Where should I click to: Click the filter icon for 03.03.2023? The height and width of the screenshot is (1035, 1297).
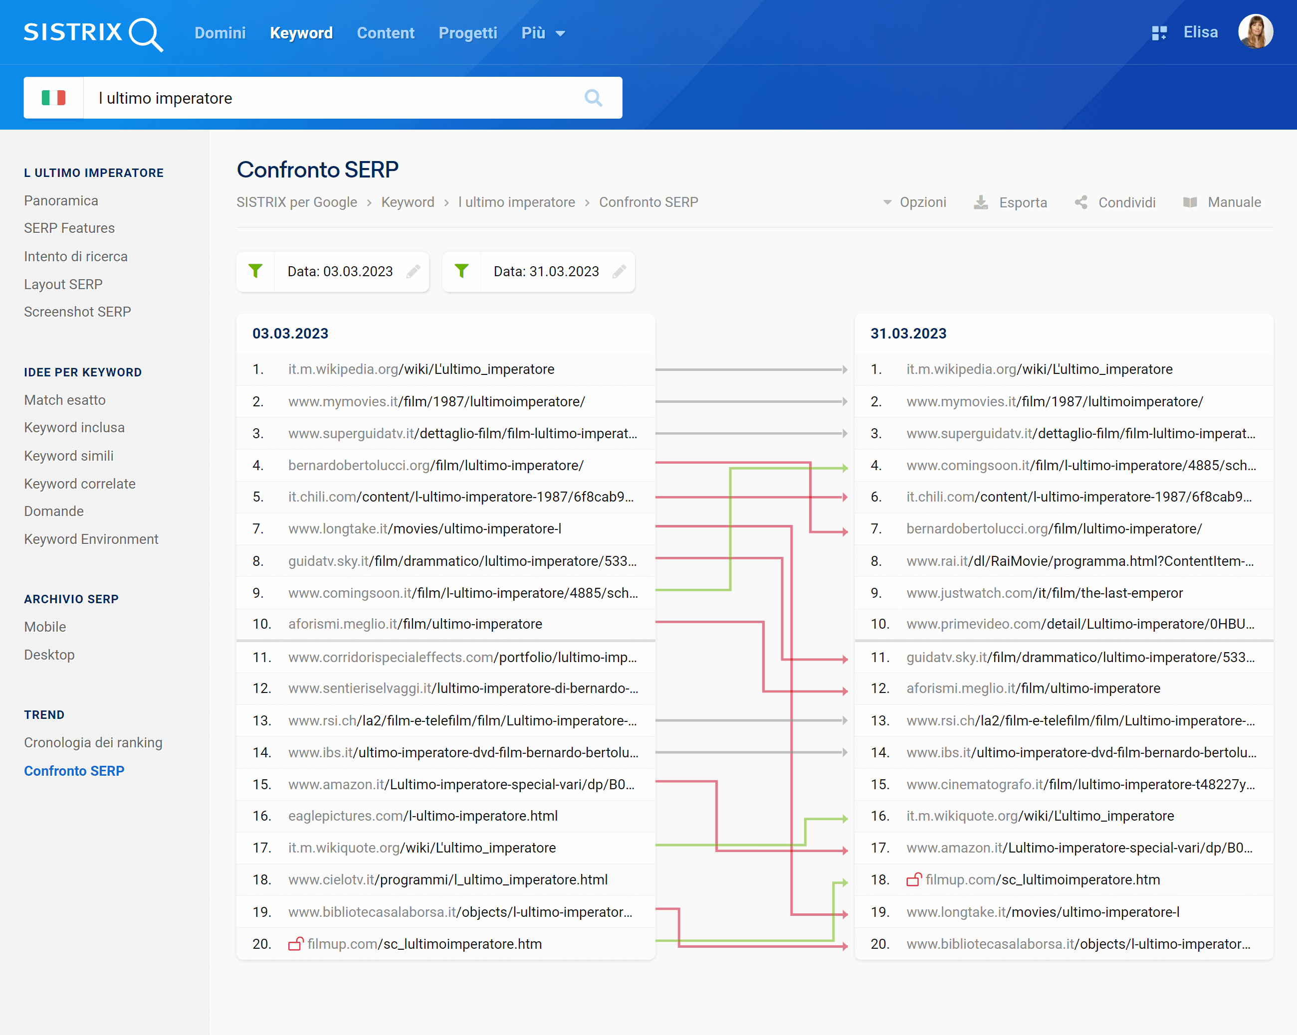256,270
